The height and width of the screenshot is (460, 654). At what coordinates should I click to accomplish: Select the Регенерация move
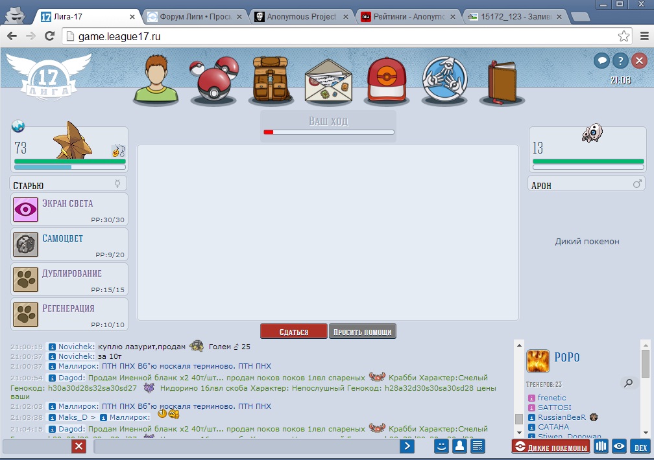tap(69, 315)
